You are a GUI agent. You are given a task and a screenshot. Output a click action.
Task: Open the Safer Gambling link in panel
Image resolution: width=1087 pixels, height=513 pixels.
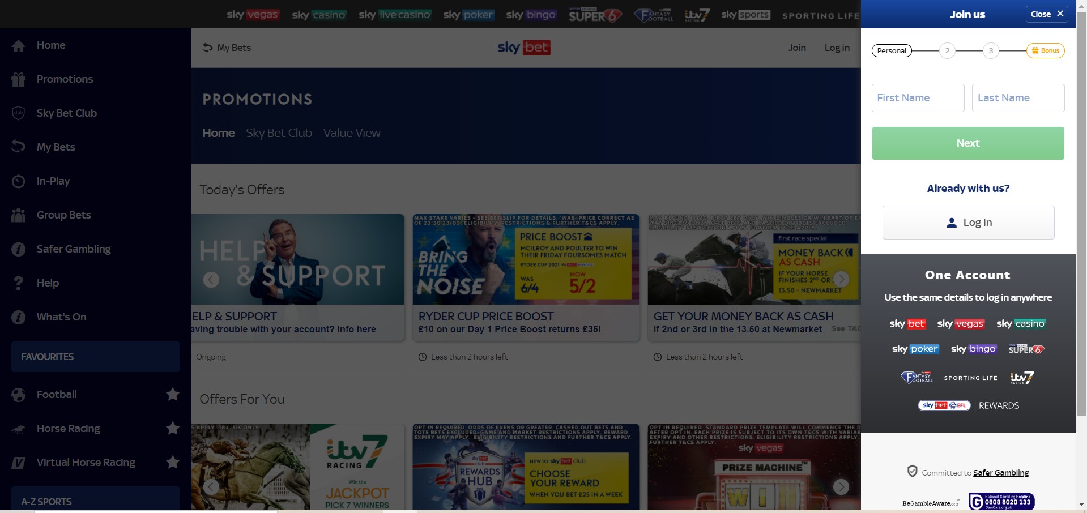click(1000, 473)
